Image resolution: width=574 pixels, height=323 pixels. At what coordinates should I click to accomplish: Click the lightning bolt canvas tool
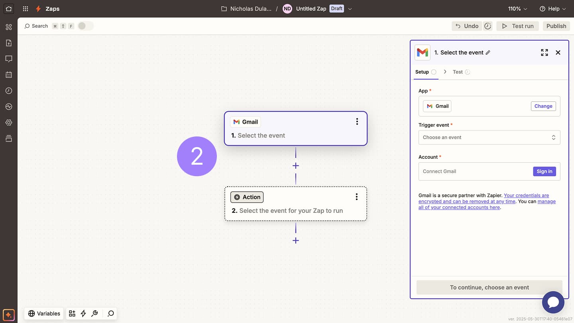[83, 313]
